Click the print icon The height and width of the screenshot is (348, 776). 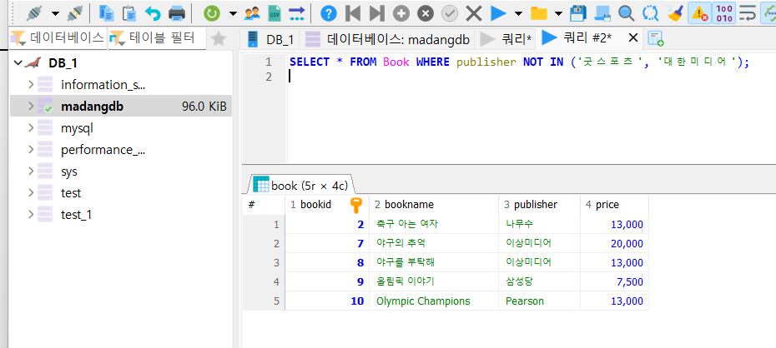[177, 13]
